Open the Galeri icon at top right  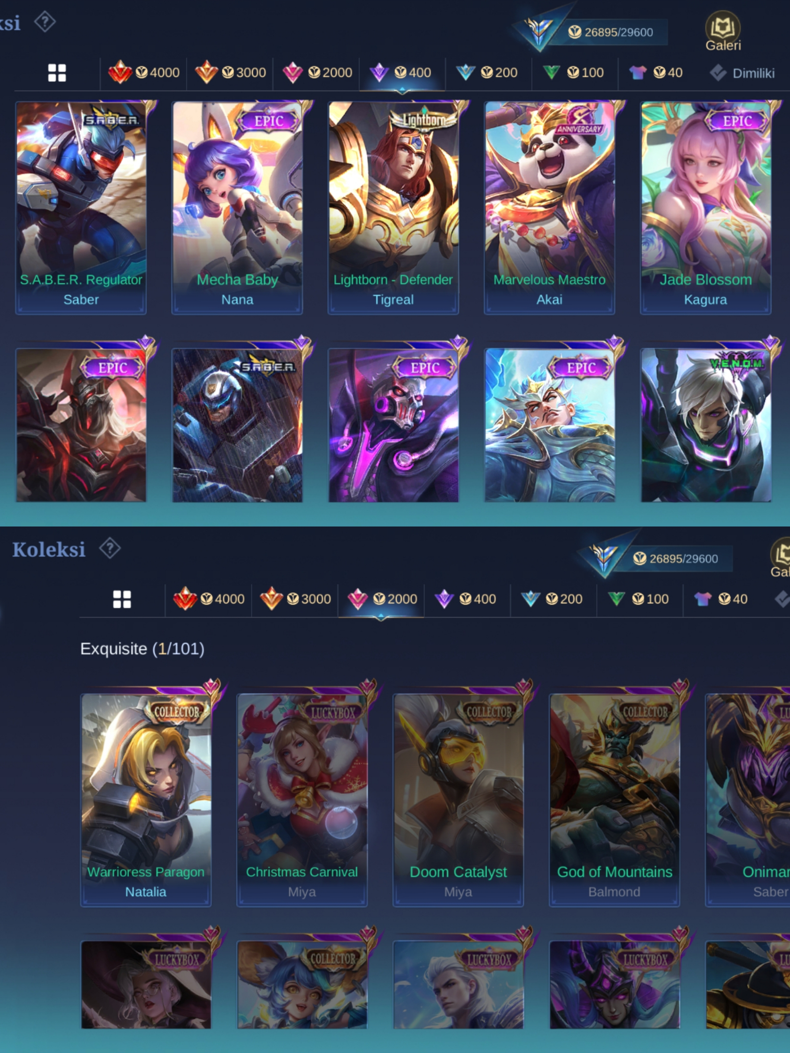[x=722, y=31]
